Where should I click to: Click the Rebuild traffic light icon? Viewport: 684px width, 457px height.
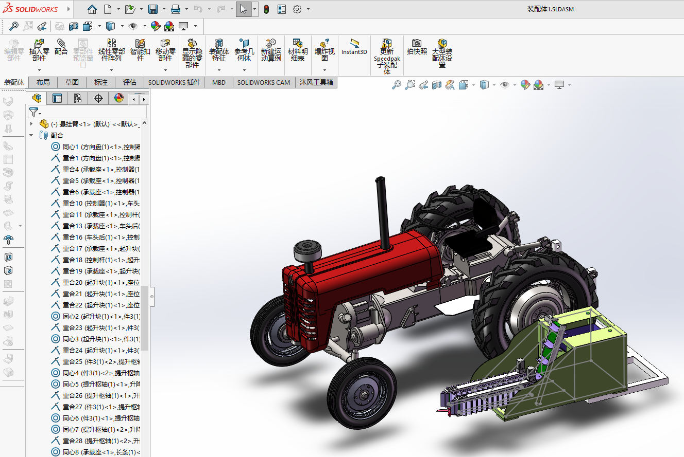[x=266, y=9]
